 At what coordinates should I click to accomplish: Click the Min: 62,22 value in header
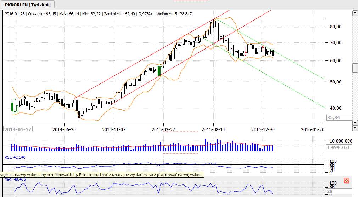pos(91,14)
